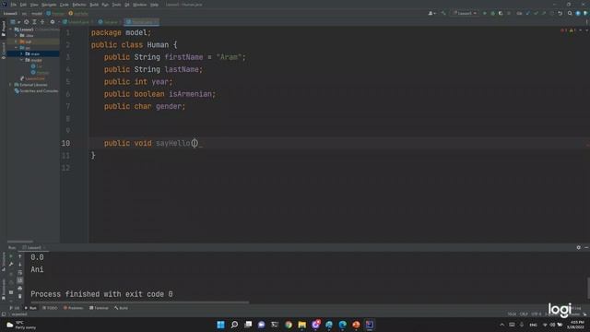The height and width of the screenshot is (332, 590).
Task: Collapse the model package node
Action: click(x=22, y=60)
